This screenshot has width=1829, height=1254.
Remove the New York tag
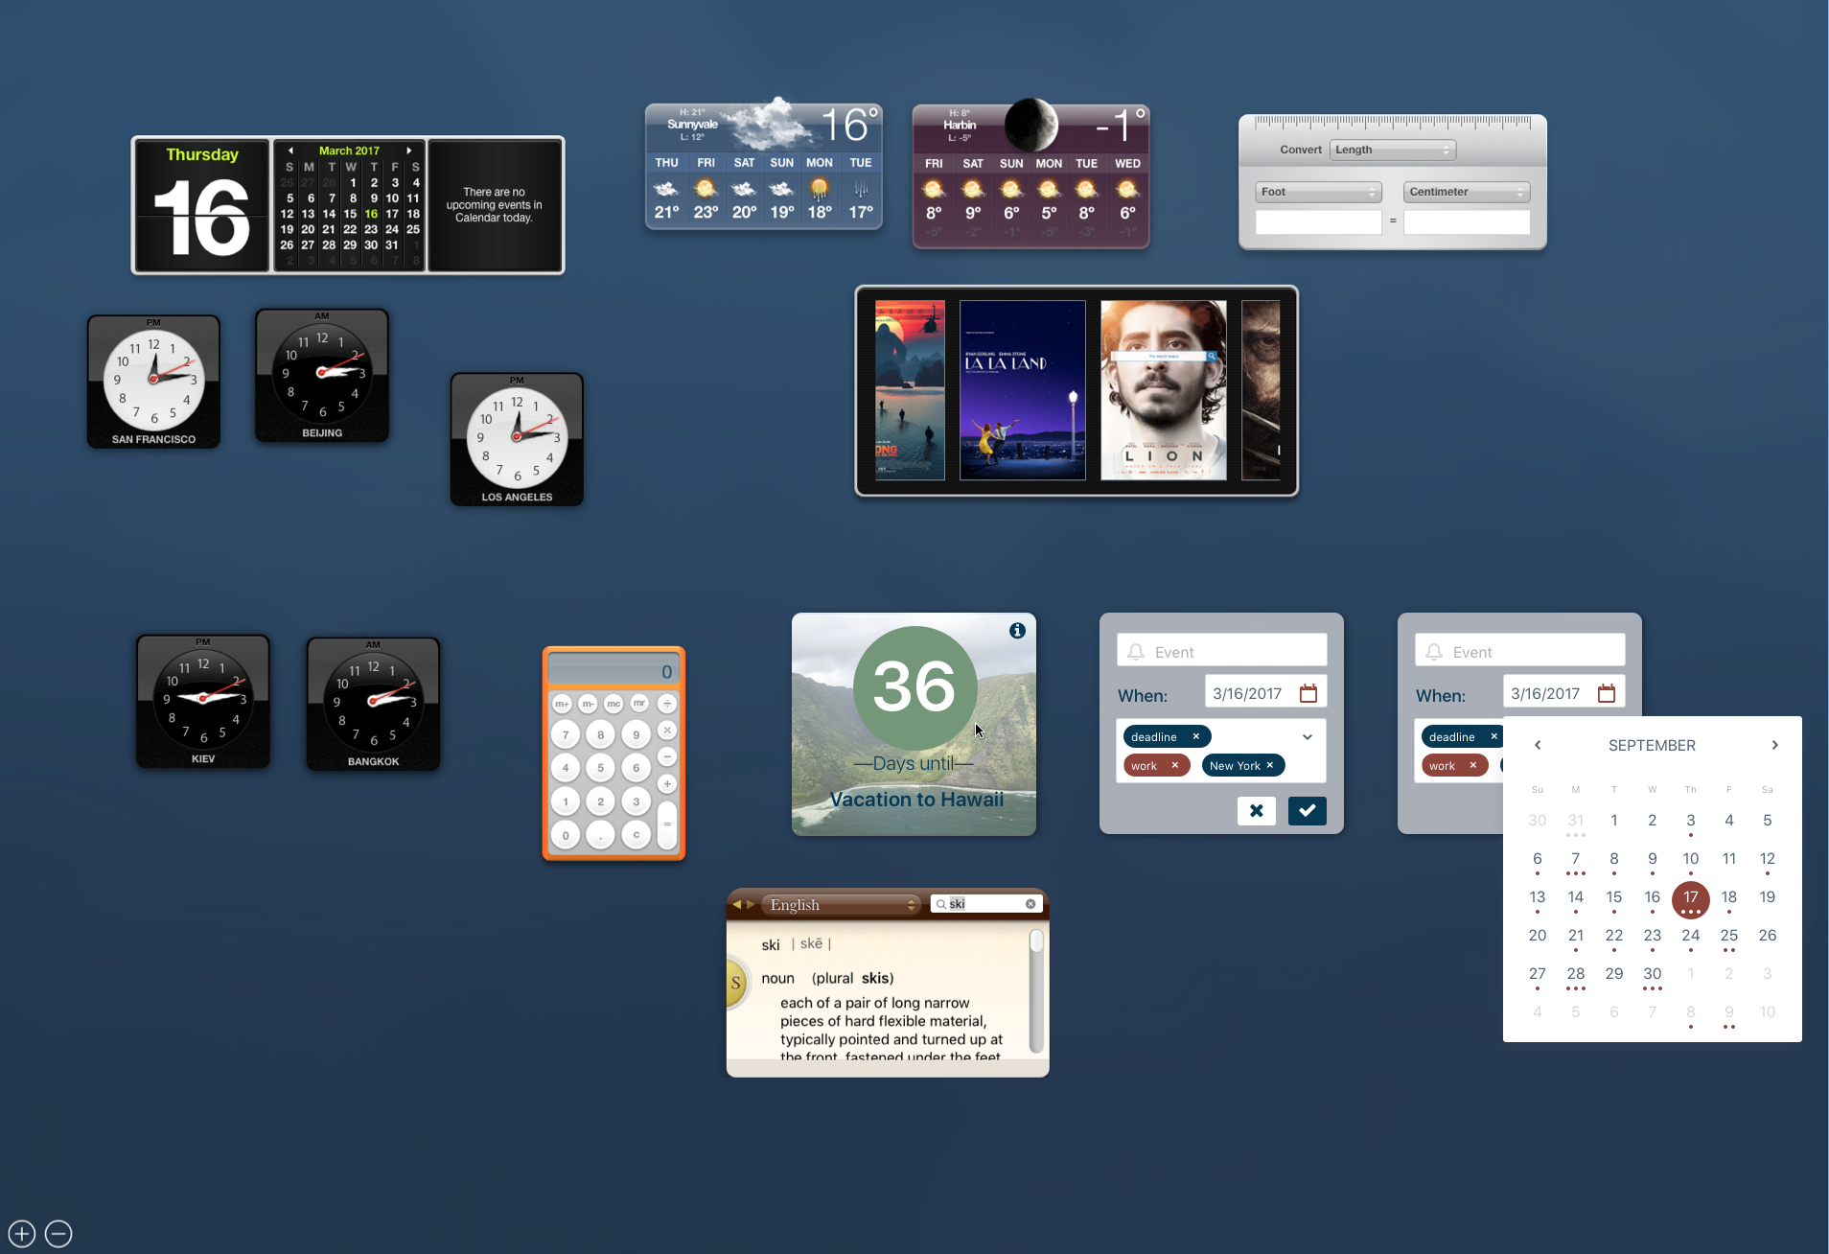coord(1270,765)
